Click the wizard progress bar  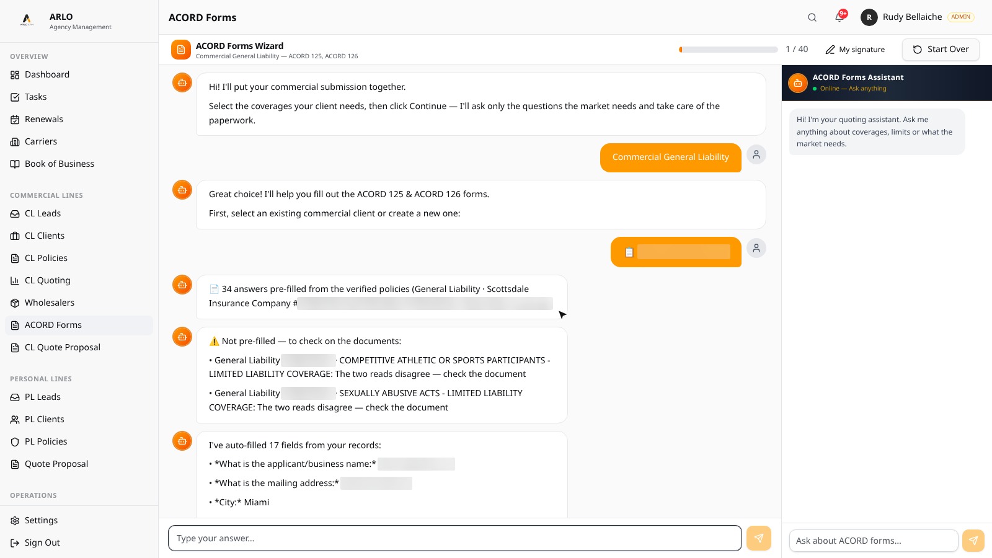(728, 50)
